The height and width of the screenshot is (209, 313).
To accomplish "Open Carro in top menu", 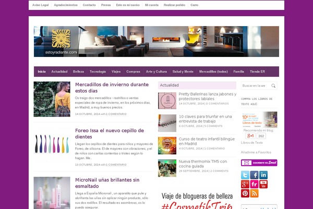I will click(x=195, y=5).
